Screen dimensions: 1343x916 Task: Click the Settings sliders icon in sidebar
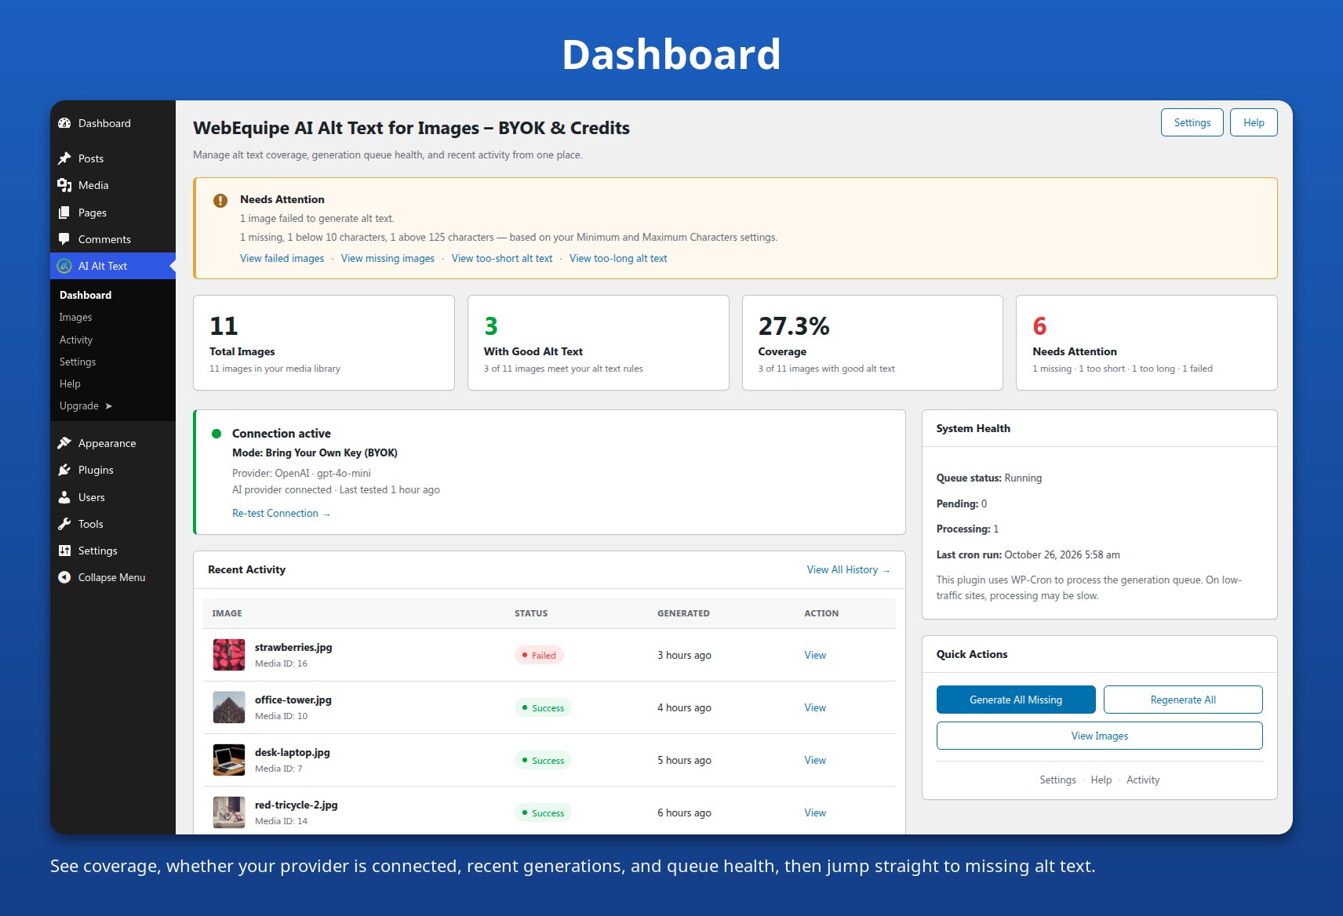pos(64,551)
